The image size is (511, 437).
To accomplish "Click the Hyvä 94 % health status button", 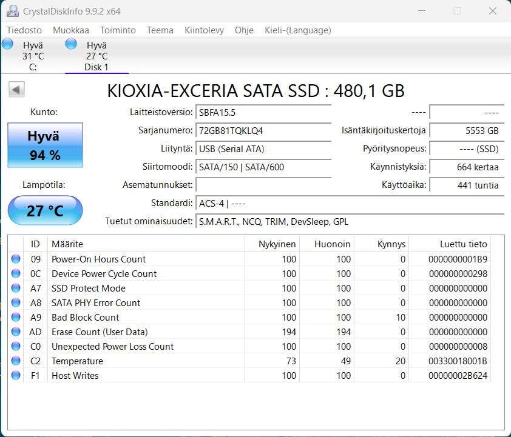I will [x=45, y=145].
